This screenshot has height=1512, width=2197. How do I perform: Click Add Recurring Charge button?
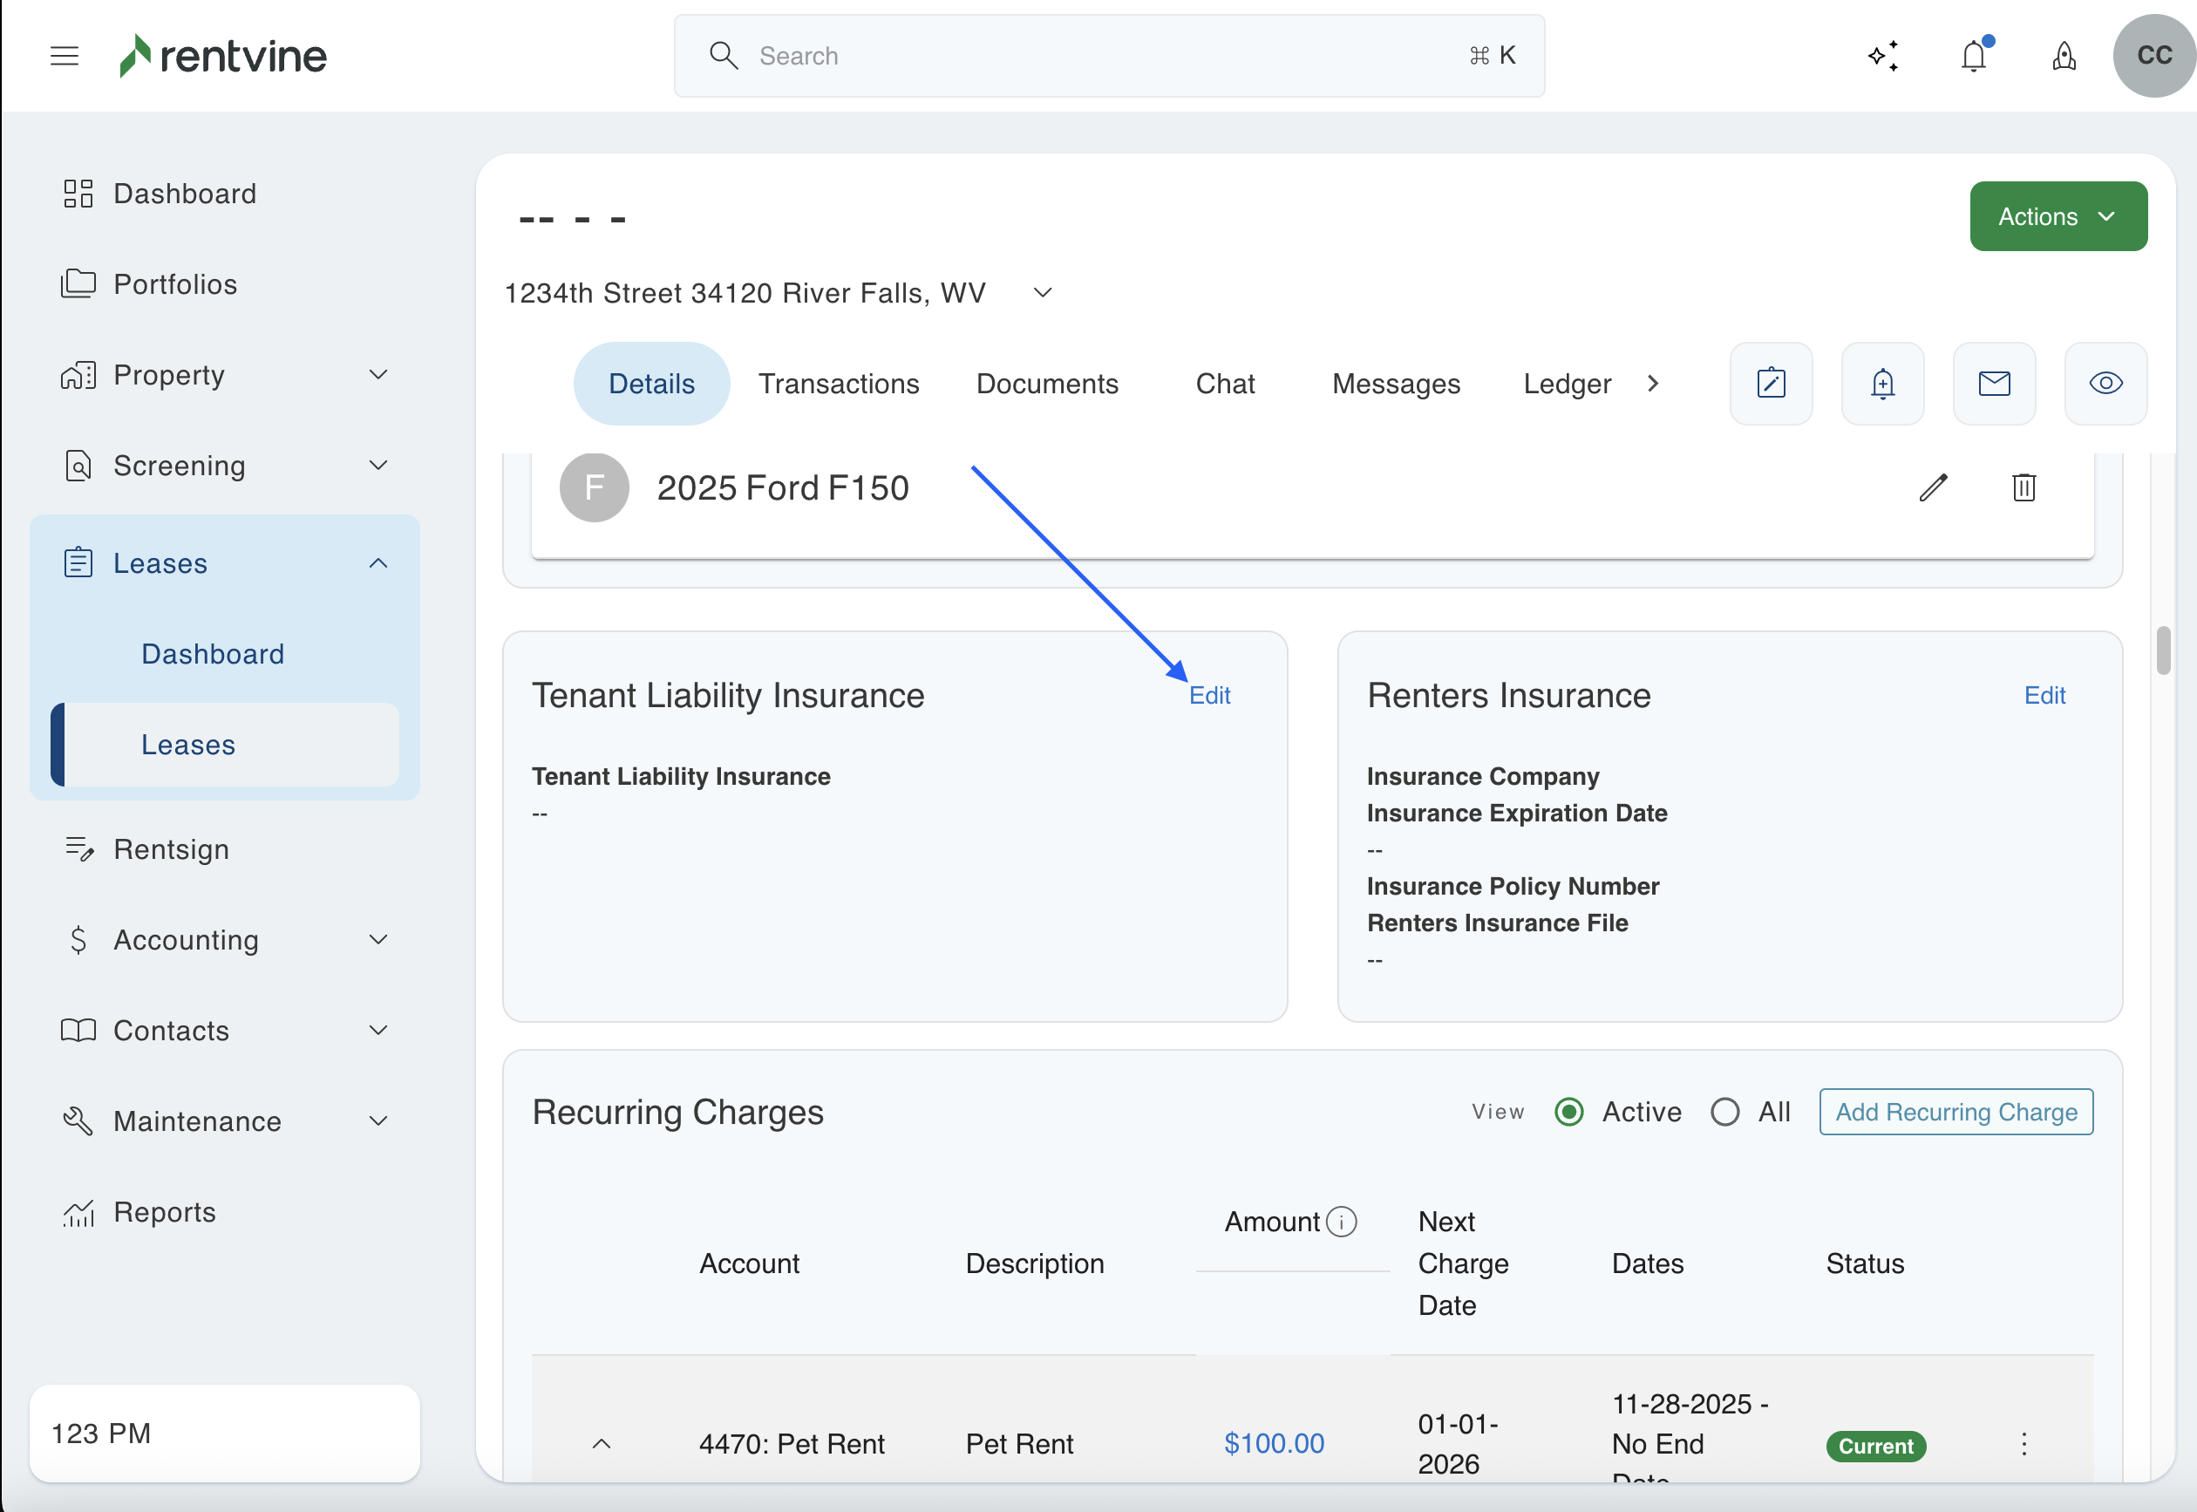[1956, 1111]
